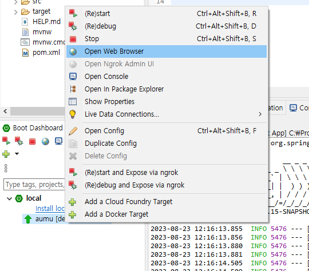Select Duplicate Config menu entry
The width and height of the screenshot is (309, 271).
167,144
